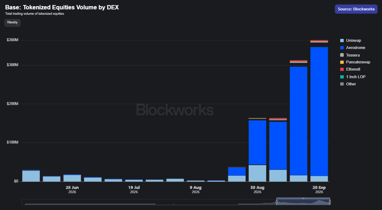Click the $100M y-axis label
This screenshot has width=382, height=210.
pos(13,142)
